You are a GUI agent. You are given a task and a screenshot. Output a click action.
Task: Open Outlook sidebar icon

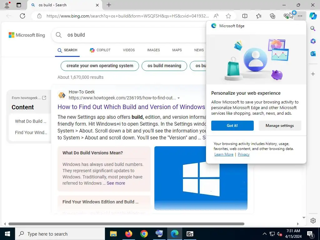coord(313,54)
